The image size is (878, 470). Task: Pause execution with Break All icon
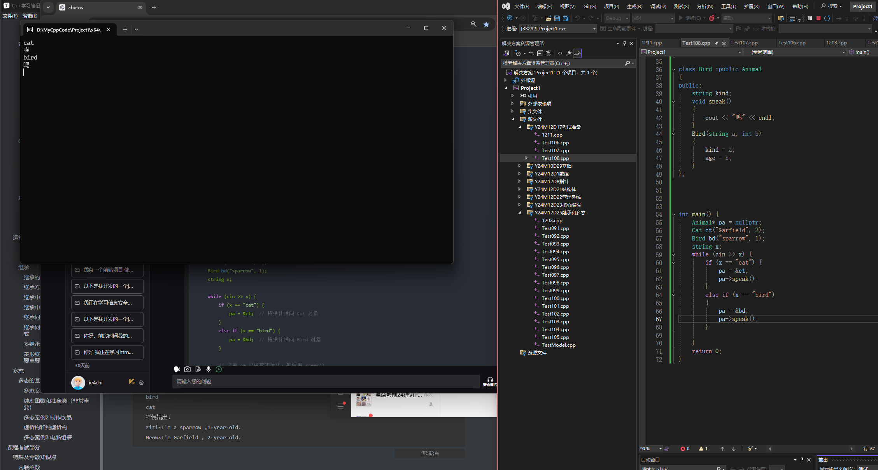(x=810, y=18)
